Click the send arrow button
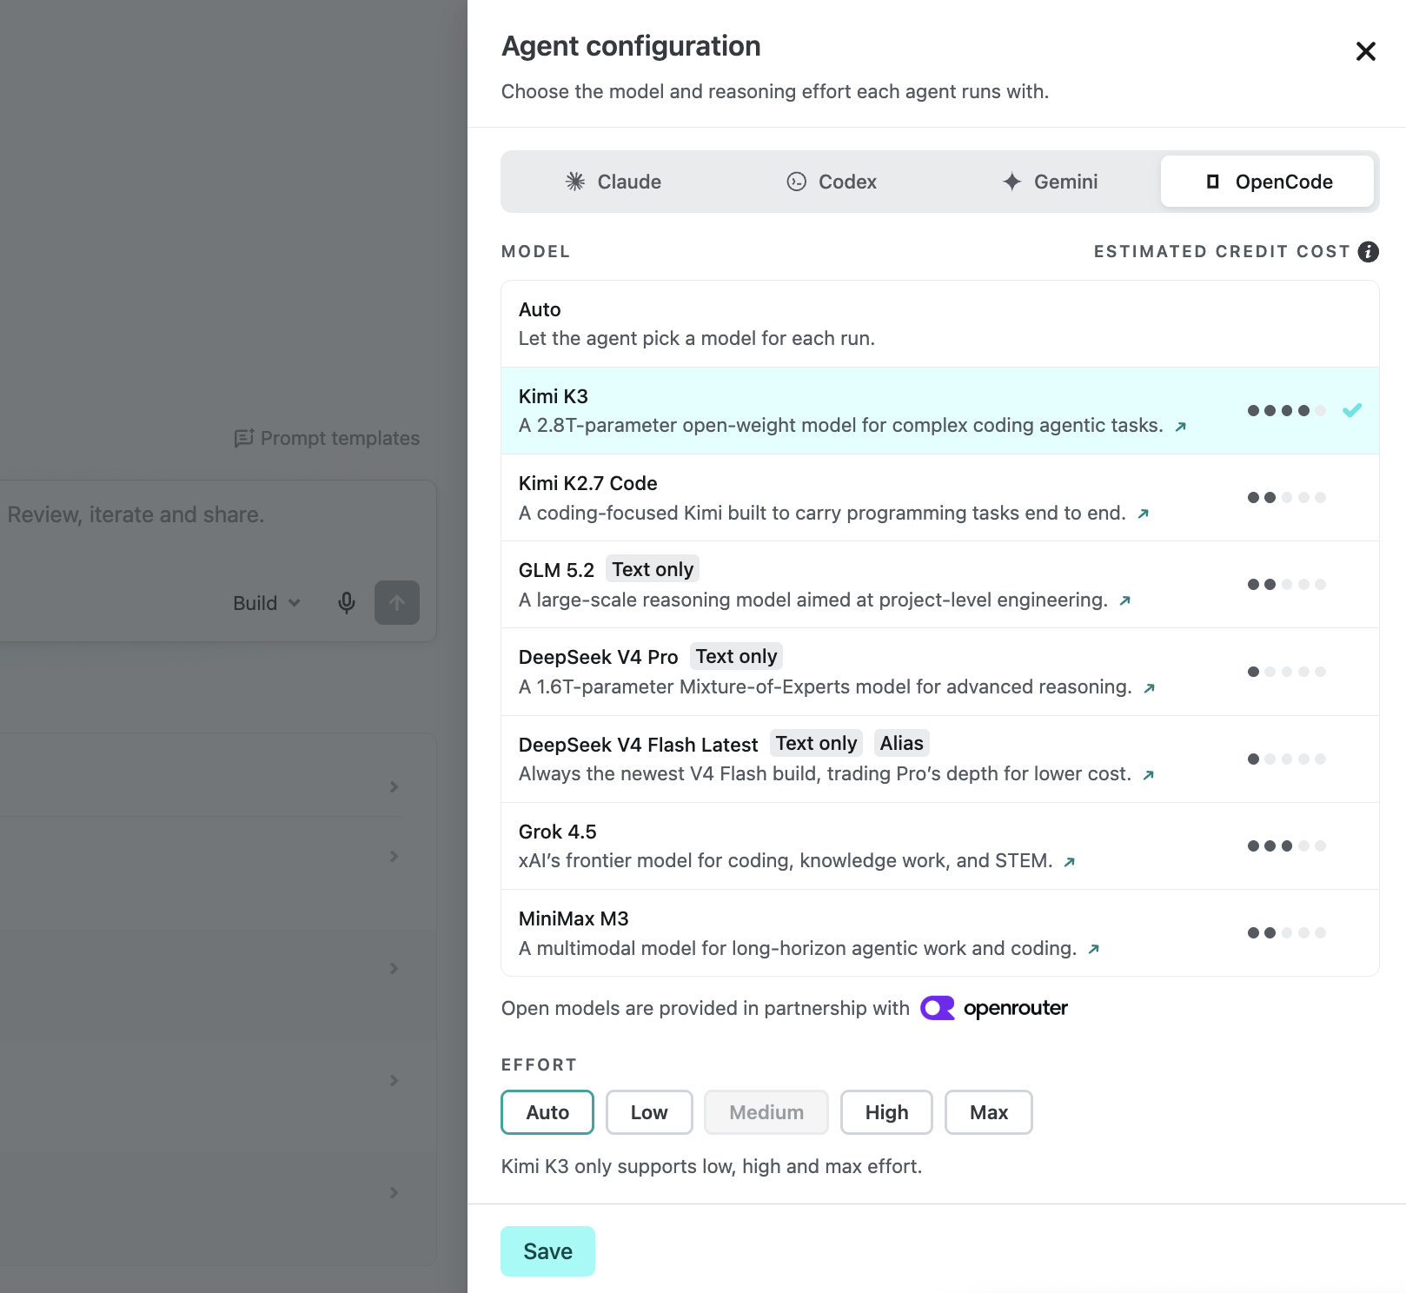Viewport: 1406px width, 1293px height. point(397,603)
